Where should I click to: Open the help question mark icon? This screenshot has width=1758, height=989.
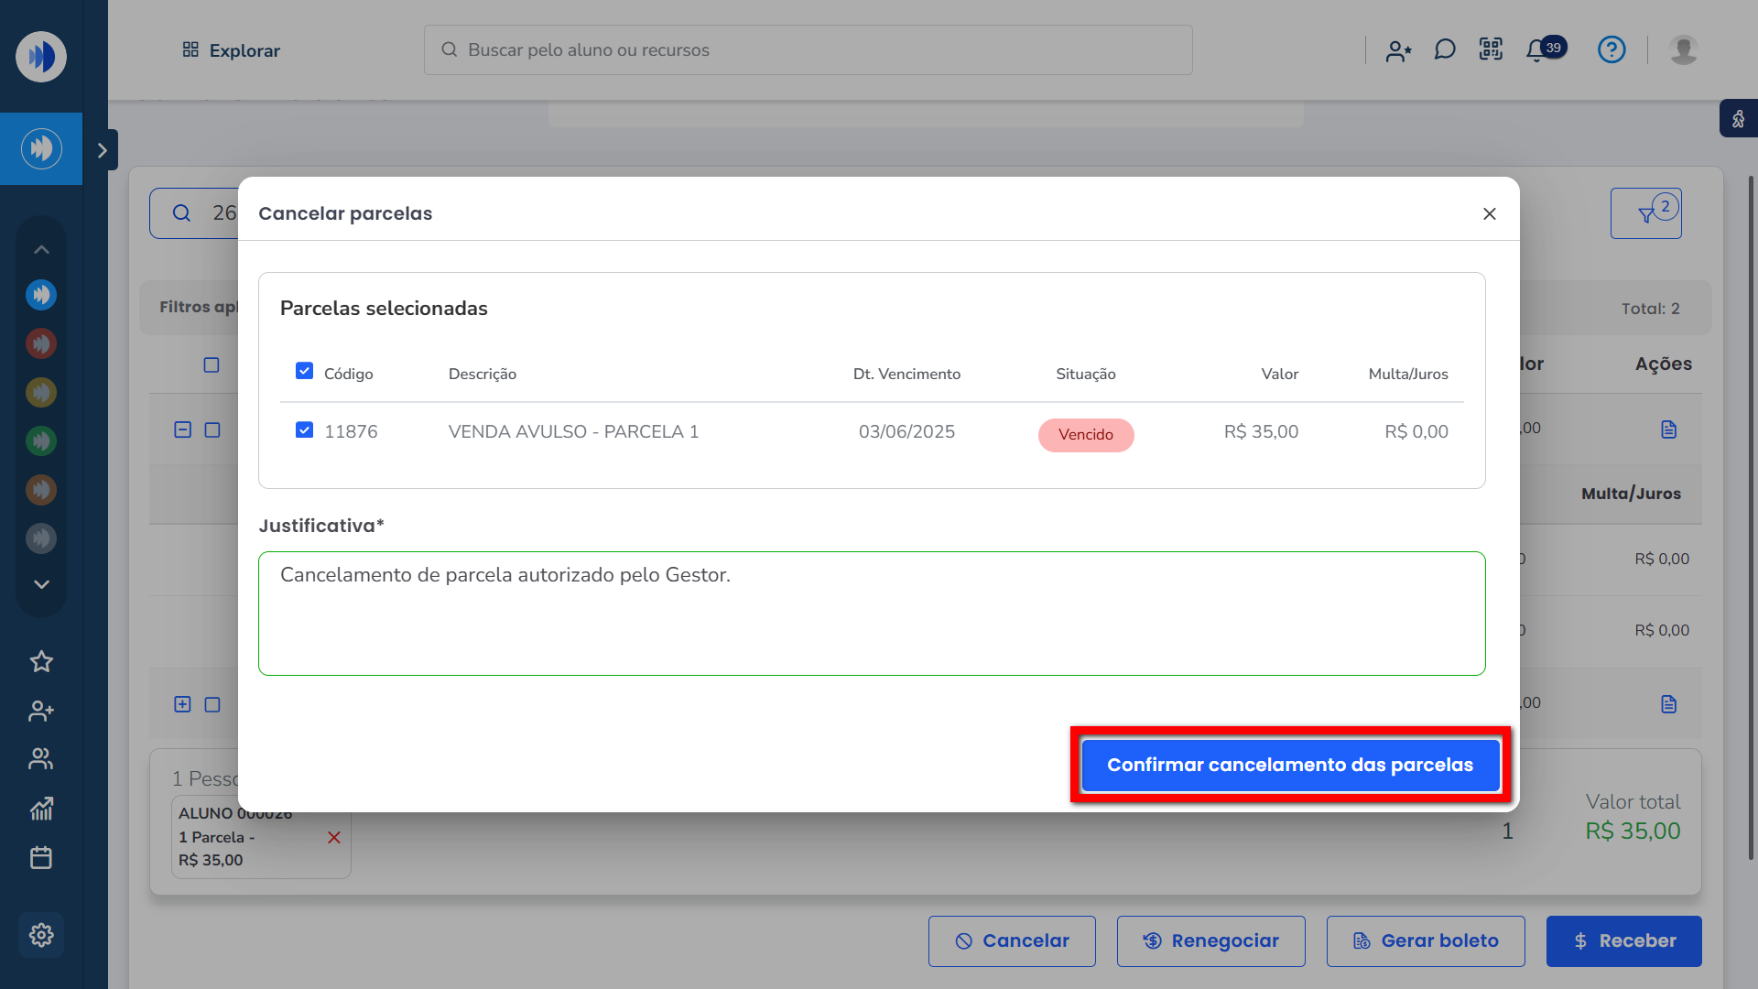1611,49
